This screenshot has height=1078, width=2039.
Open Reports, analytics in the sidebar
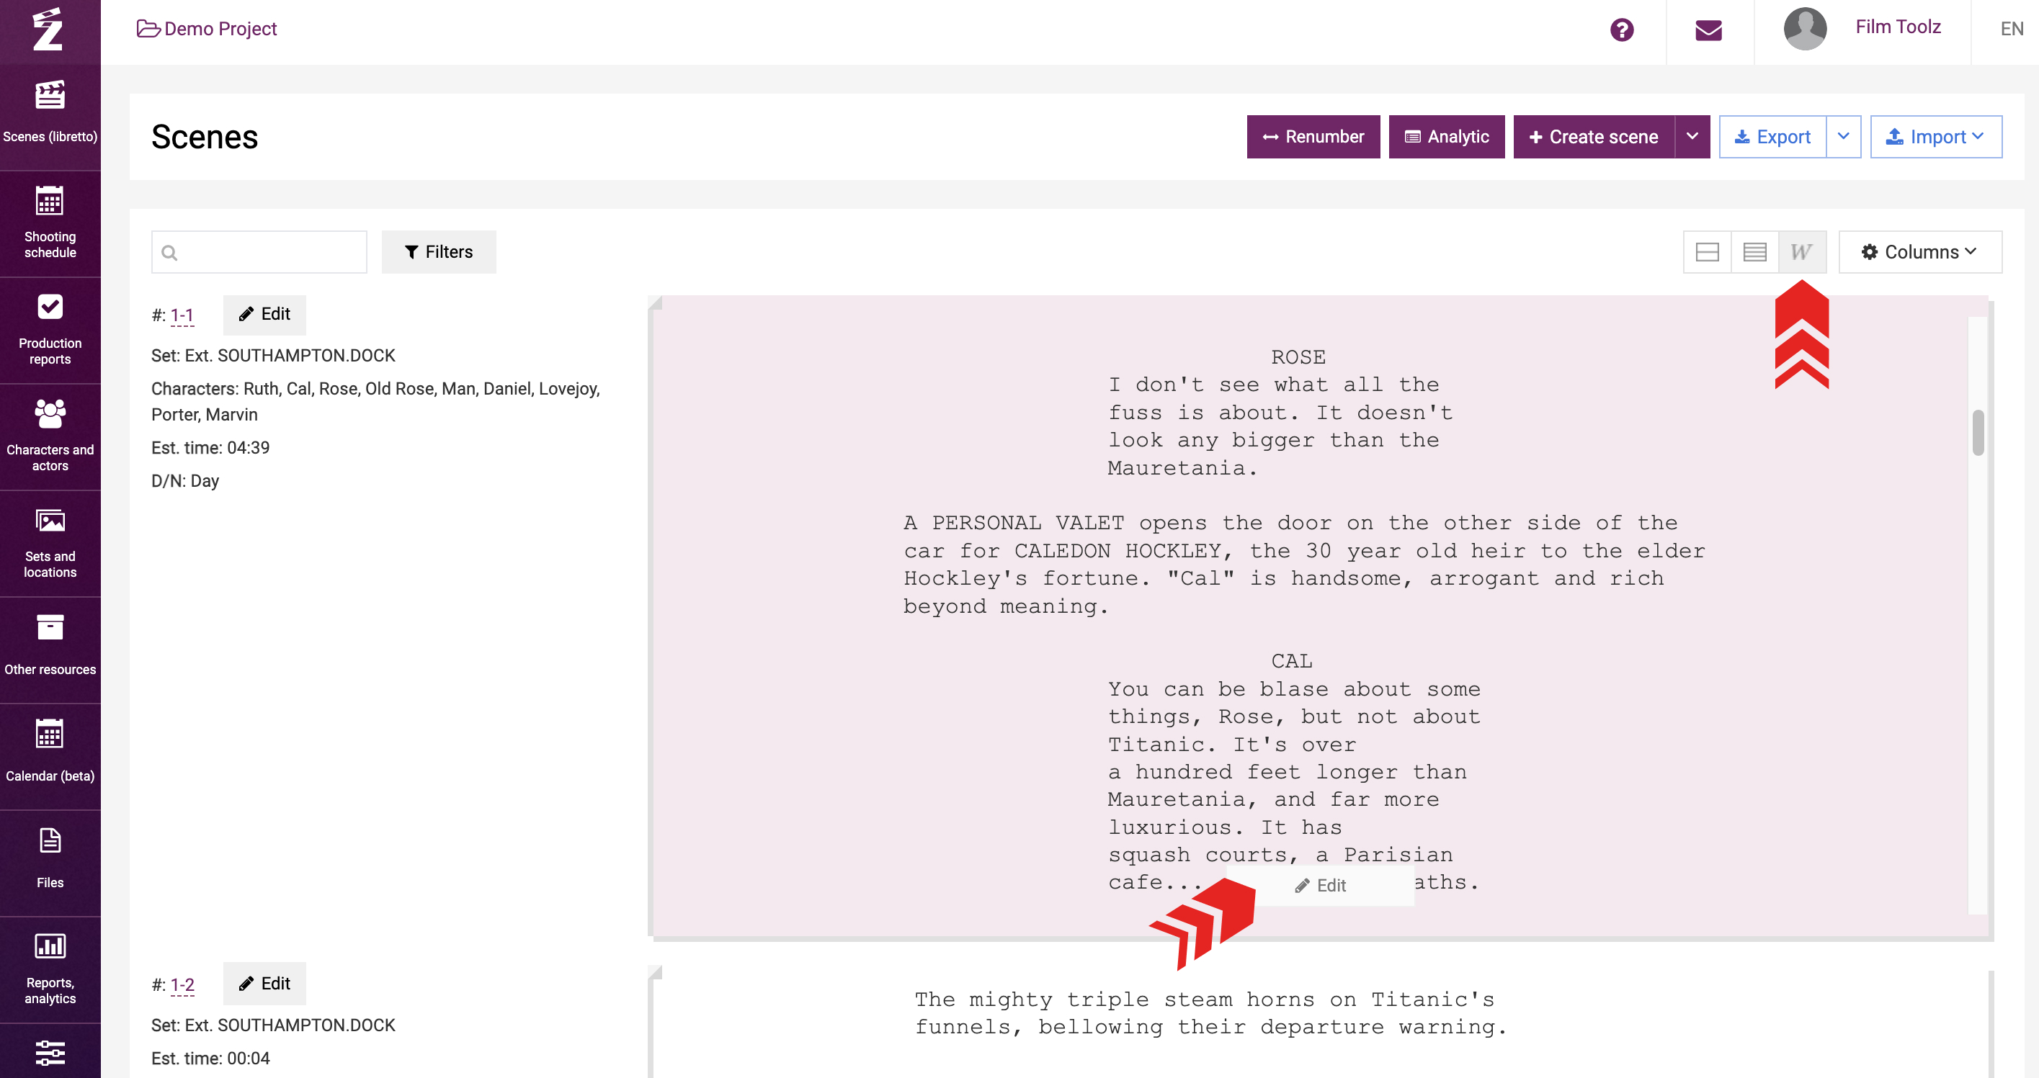50,971
